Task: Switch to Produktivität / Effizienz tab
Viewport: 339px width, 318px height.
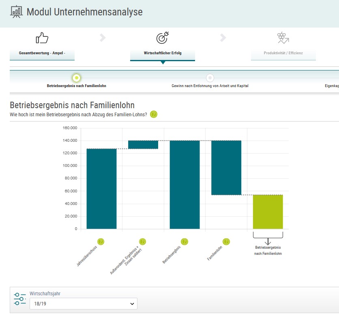Action: click(x=283, y=53)
